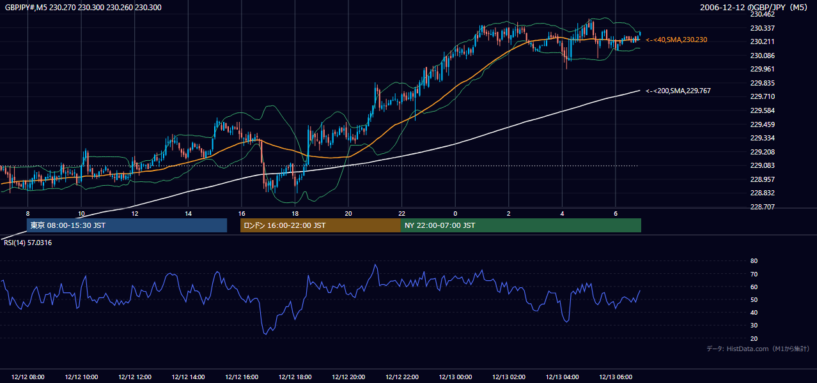Click the RSI 80 level label
Viewport: 817px width, 383px height.
754,261
